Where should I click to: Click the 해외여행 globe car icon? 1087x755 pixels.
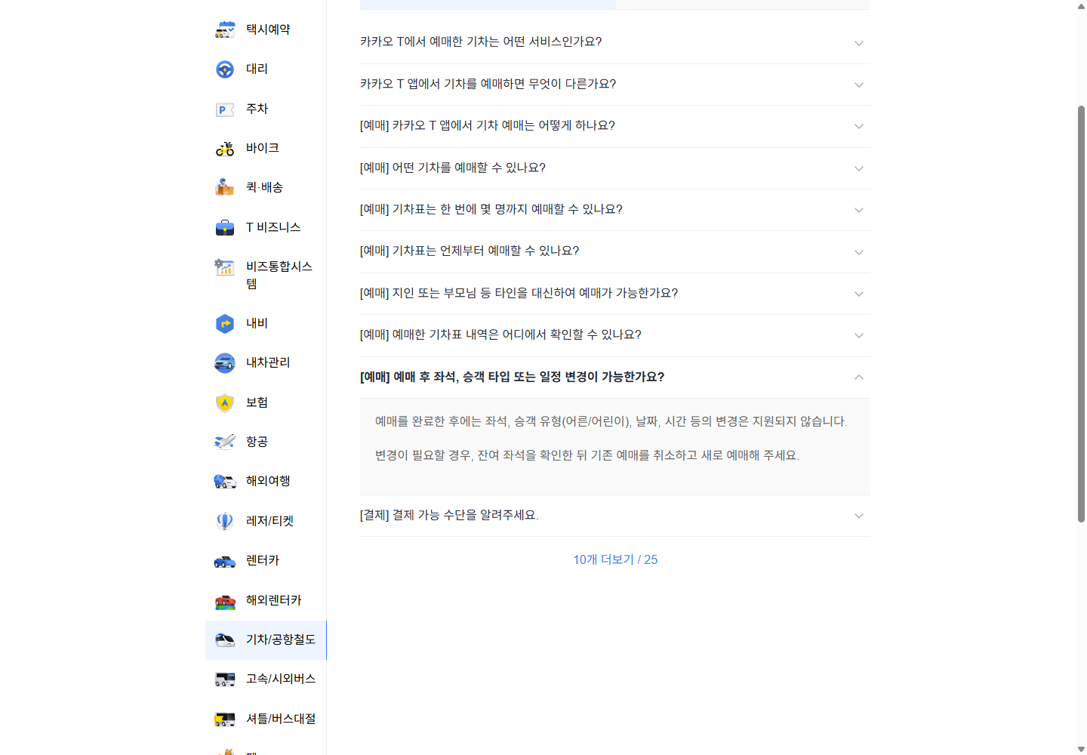225,481
